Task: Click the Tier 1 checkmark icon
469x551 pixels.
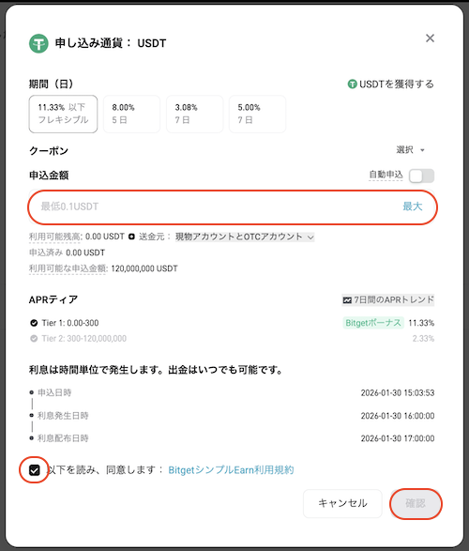Action: click(x=34, y=323)
